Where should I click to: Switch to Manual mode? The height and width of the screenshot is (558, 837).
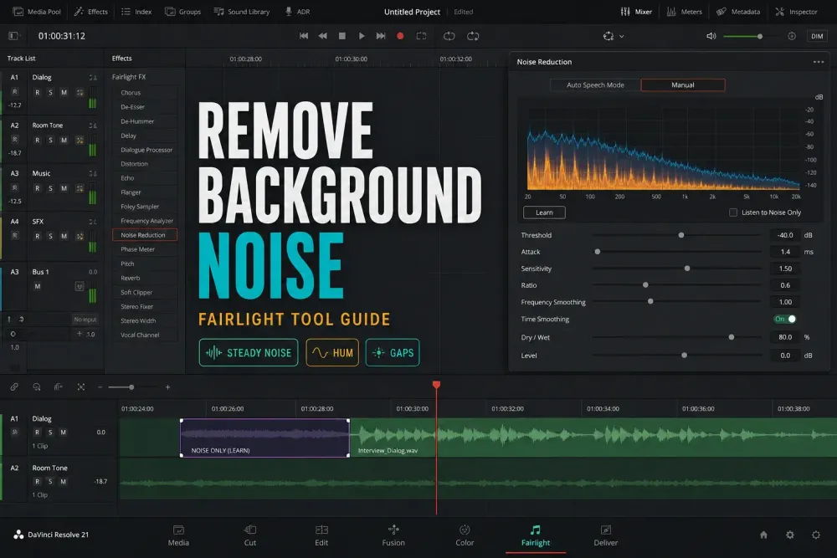[x=683, y=84]
